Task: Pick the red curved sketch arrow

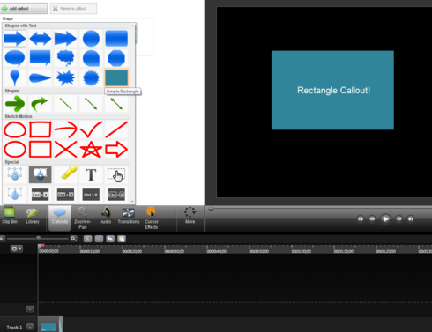Action: [65, 129]
